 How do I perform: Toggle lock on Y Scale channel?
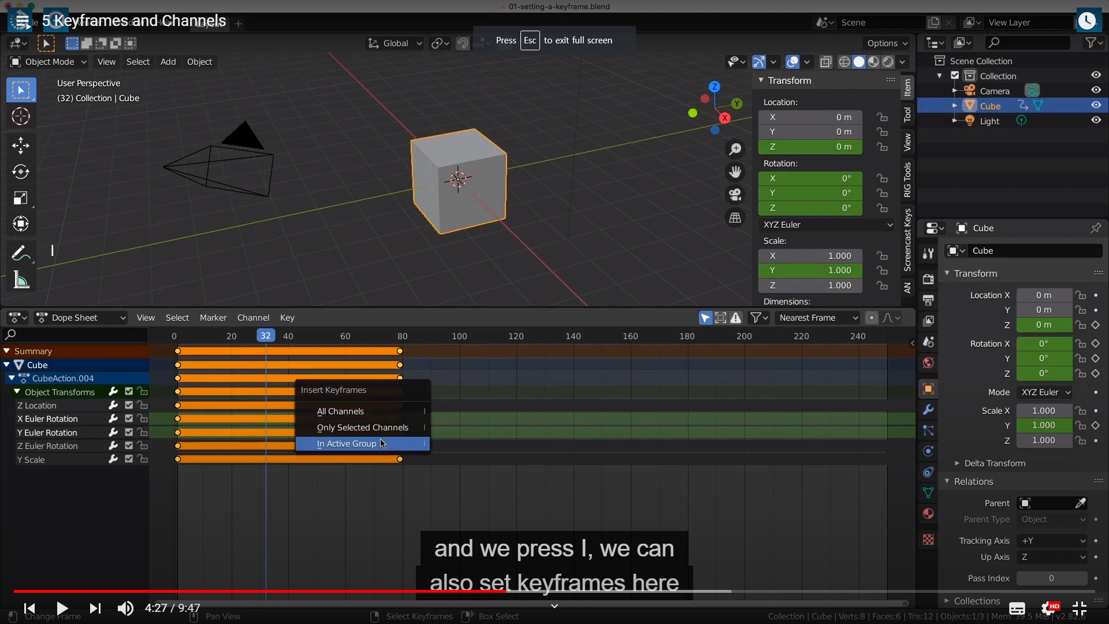point(143,459)
